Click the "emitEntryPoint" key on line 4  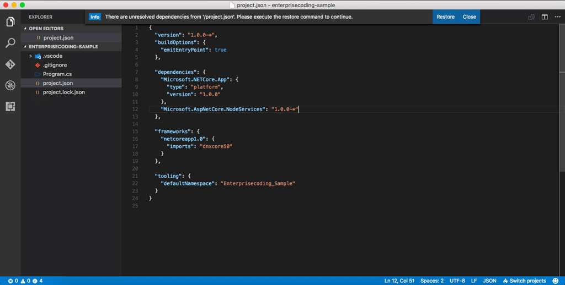pos(185,50)
